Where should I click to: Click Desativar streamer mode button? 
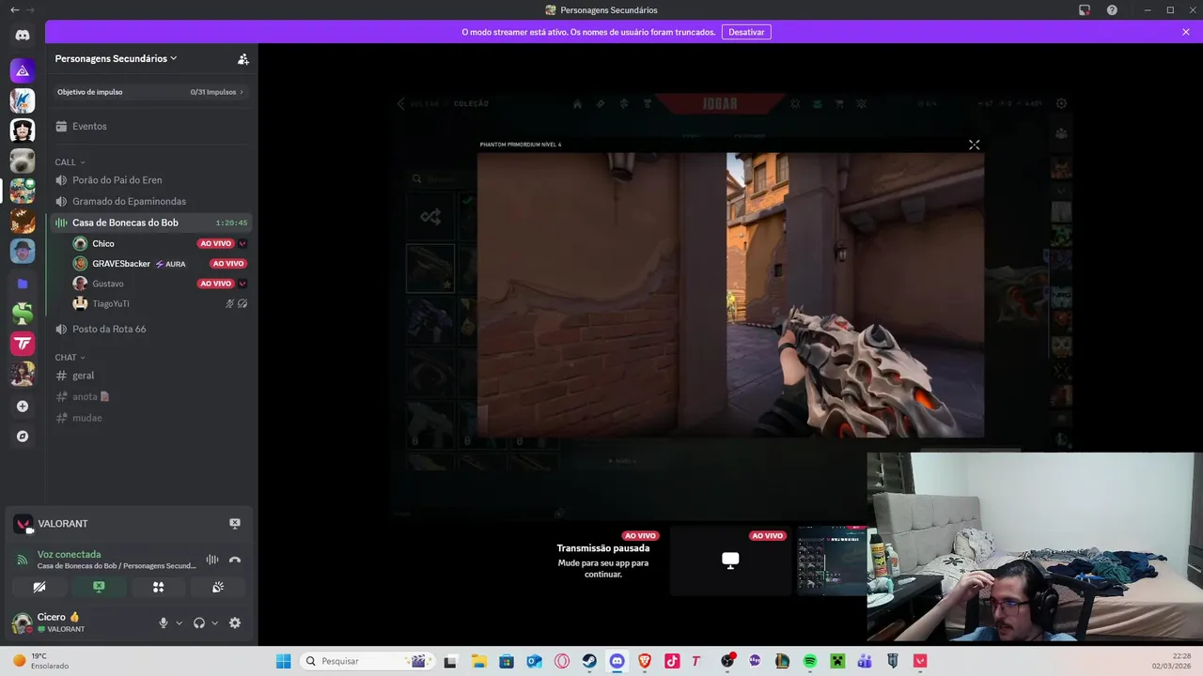pyautogui.click(x=746, y=32)
